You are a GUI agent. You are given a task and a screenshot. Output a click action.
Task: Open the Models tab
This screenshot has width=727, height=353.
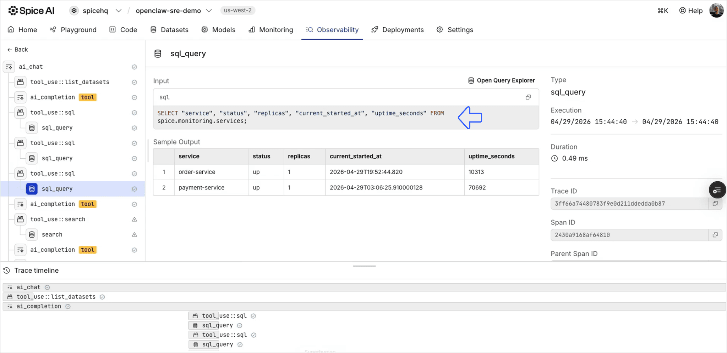218,30
